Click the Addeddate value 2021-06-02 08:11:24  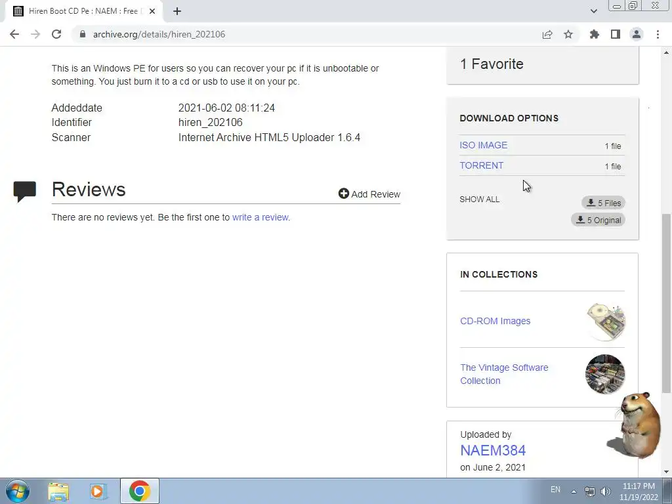pyautogui.click(x=226, y=108)
